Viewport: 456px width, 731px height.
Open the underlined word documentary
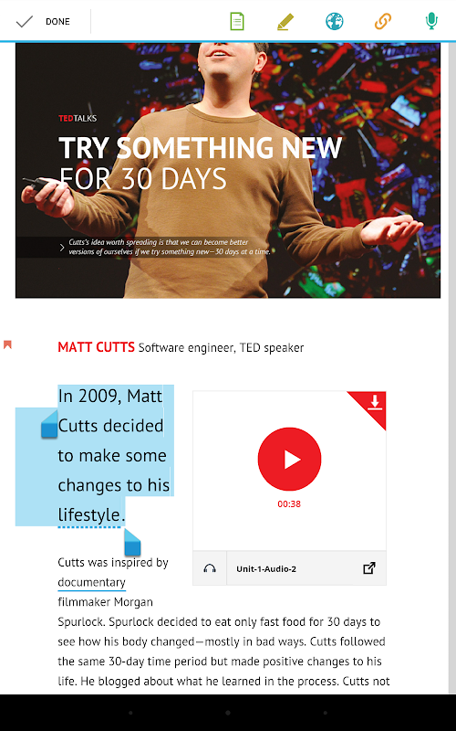92,582
